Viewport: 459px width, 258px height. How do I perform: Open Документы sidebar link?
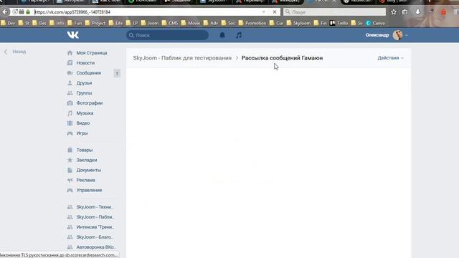click(x=89, y=170)
